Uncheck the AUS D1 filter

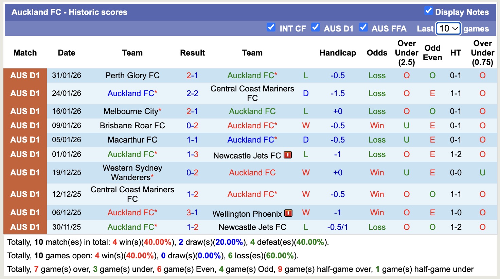coord(316,27)
